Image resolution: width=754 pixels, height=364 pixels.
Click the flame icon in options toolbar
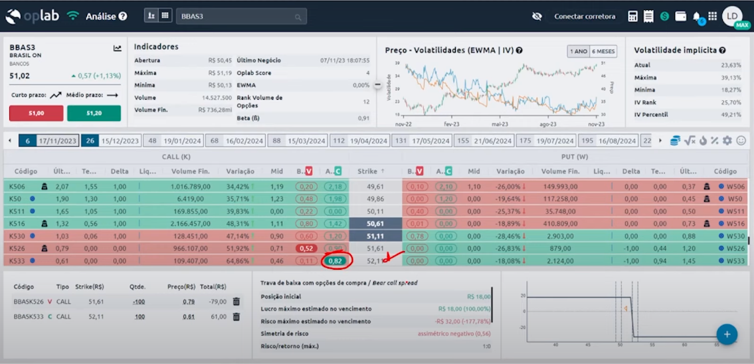coord(703,140)
